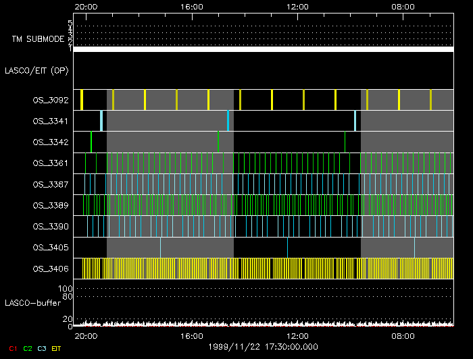This screenshot has height=359, width=473.
Task: Click the leftmost cyan marker in OS_3341 row
Action: 101,121
